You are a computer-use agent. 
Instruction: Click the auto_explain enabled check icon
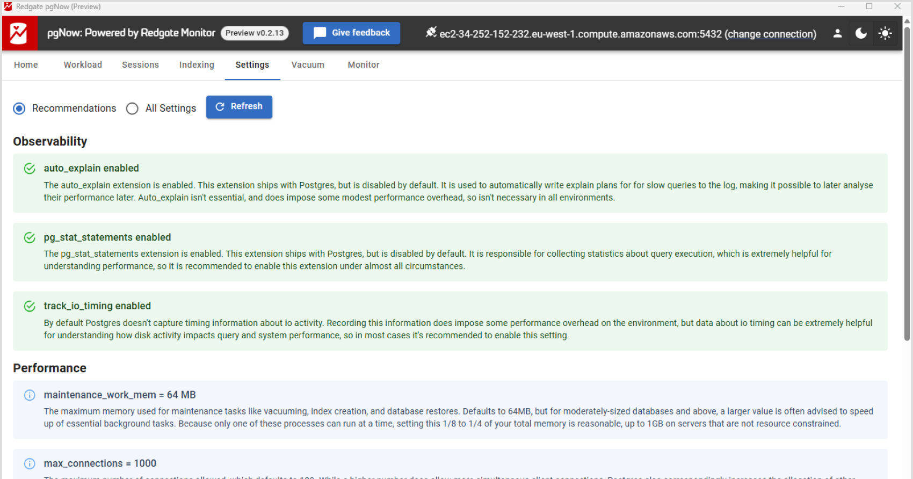30,169
